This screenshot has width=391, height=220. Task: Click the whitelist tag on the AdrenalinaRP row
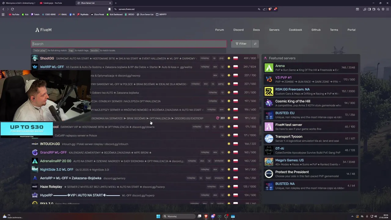tap(219, 161)
